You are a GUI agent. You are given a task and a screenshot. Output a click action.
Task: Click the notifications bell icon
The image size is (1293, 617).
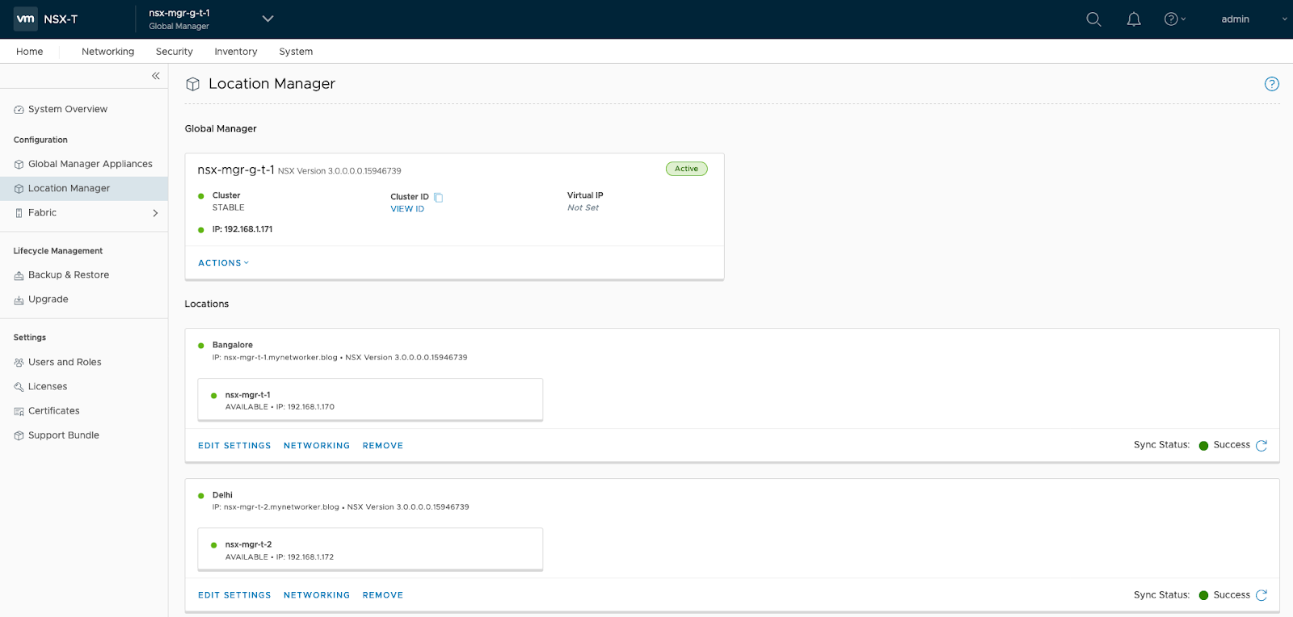pos(1134,19)
